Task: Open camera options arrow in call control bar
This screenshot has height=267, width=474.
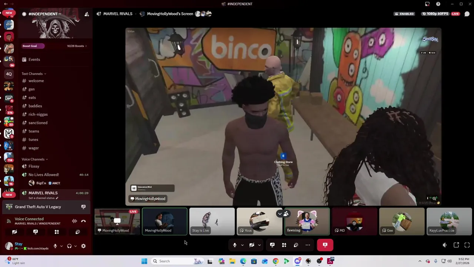Action: click(x=259, y=245)
